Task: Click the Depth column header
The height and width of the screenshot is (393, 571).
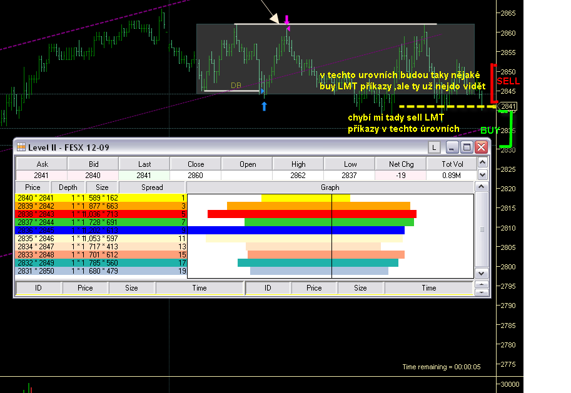Action: pos(68,187)
